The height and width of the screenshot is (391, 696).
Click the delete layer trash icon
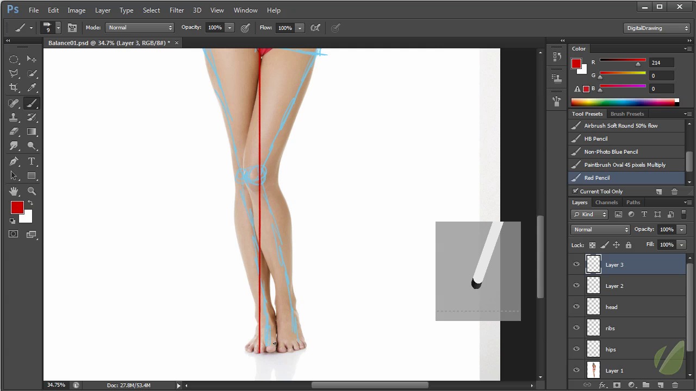pyautogui.click(x=675, y=385)
